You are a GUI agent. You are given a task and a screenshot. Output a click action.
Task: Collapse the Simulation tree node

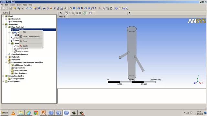point(3,24)
